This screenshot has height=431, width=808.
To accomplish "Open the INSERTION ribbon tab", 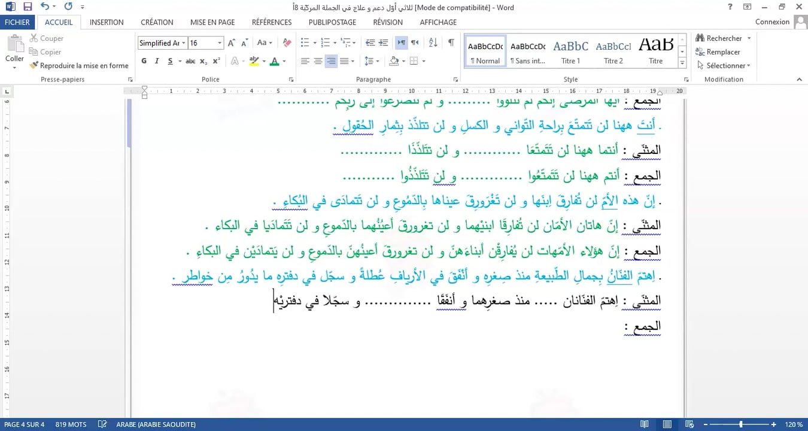I will 107,22.
